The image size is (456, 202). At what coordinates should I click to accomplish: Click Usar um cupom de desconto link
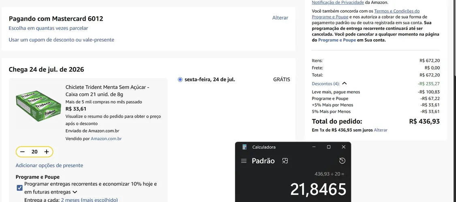pos(61,40)
